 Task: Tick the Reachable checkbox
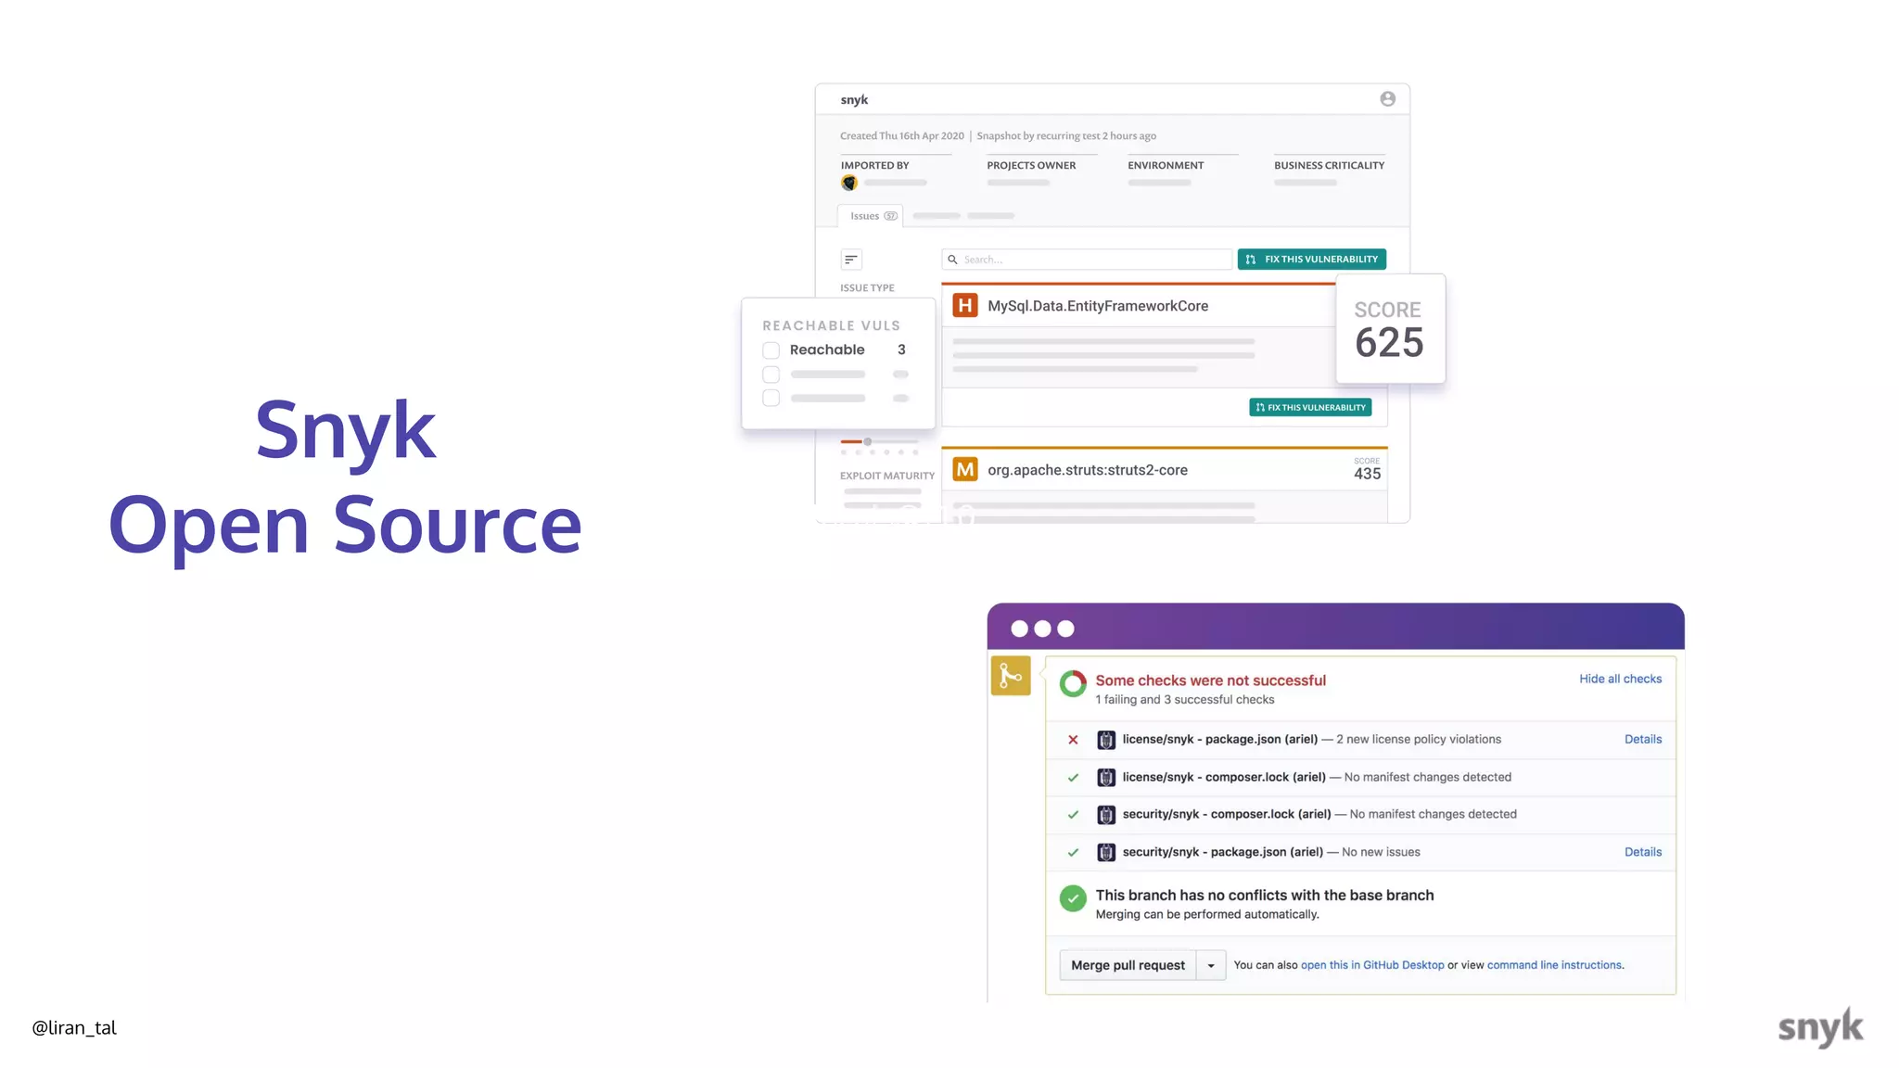coord(771,350)
